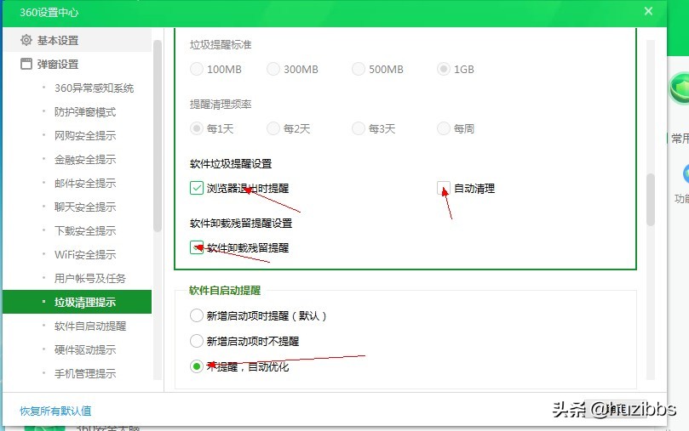Select 垃圾清理提示 in sidebar
The image size is (689, 431).
[x=78, y=302]
